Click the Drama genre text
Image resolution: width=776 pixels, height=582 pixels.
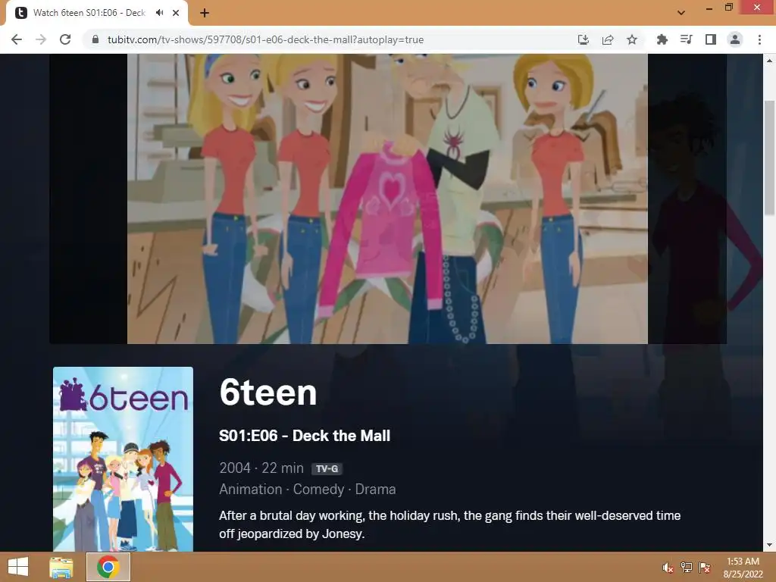375,489
